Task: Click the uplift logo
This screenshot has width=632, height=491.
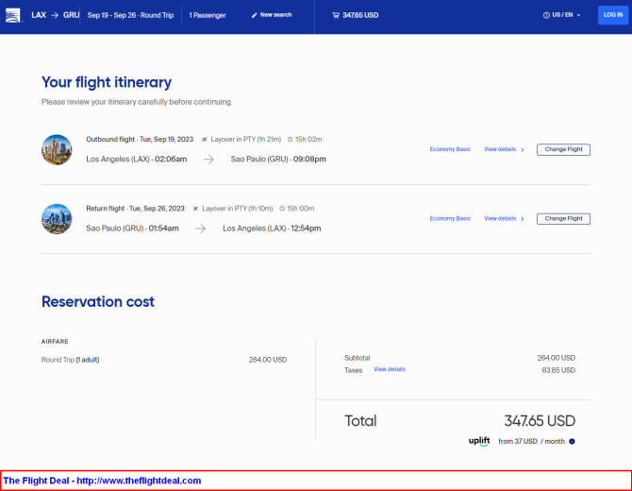Action: (479, 441)
